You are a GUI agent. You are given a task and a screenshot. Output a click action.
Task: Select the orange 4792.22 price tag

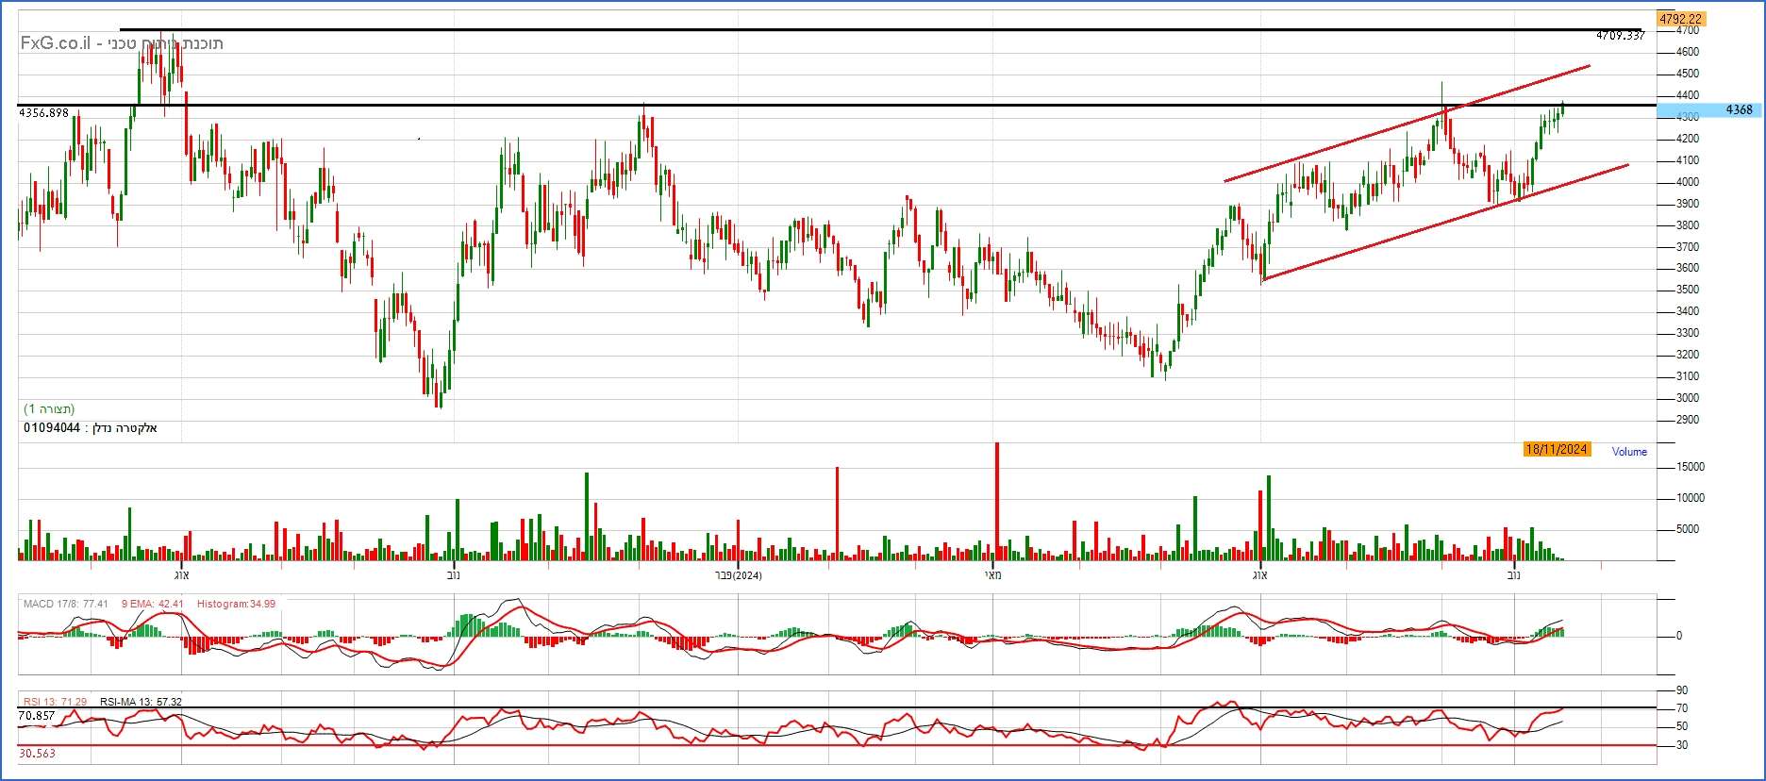click(1680, 19)
